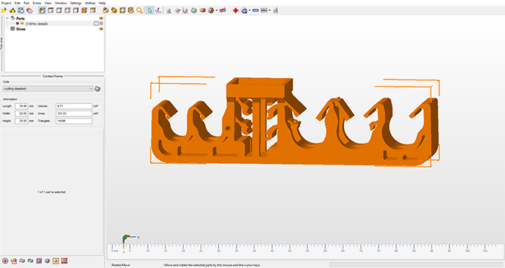505x268 pixels.
Task: Click the red crosshair icon in the bottom toolbar
Action: [5, 261]
